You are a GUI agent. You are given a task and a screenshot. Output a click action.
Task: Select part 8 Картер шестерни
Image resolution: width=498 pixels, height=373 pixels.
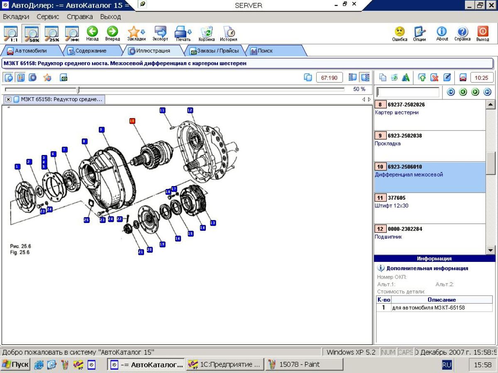pyautogui.click(x=430, y=115)
